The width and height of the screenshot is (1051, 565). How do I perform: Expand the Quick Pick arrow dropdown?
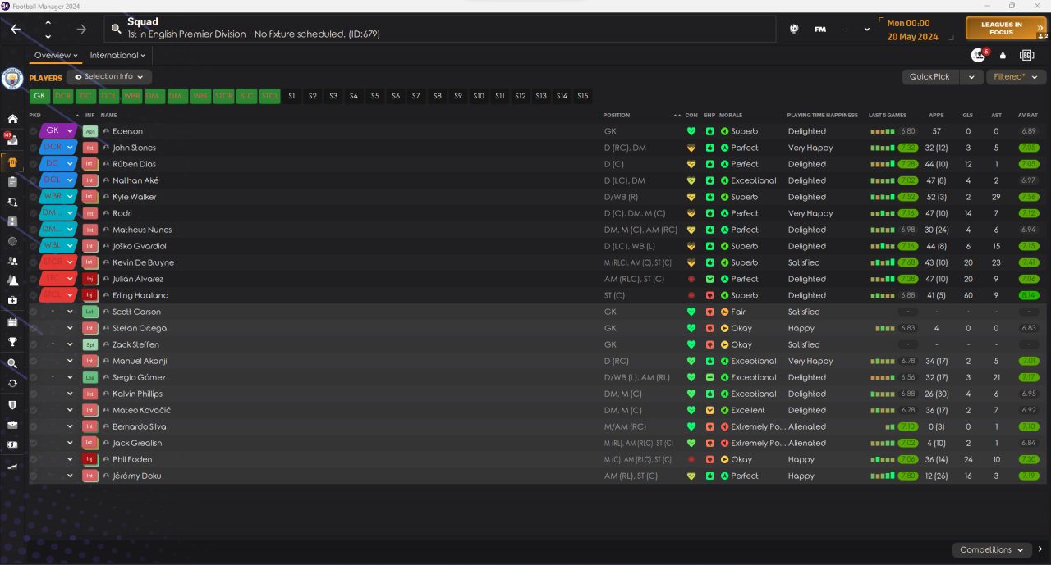click(x=971, y=76)
